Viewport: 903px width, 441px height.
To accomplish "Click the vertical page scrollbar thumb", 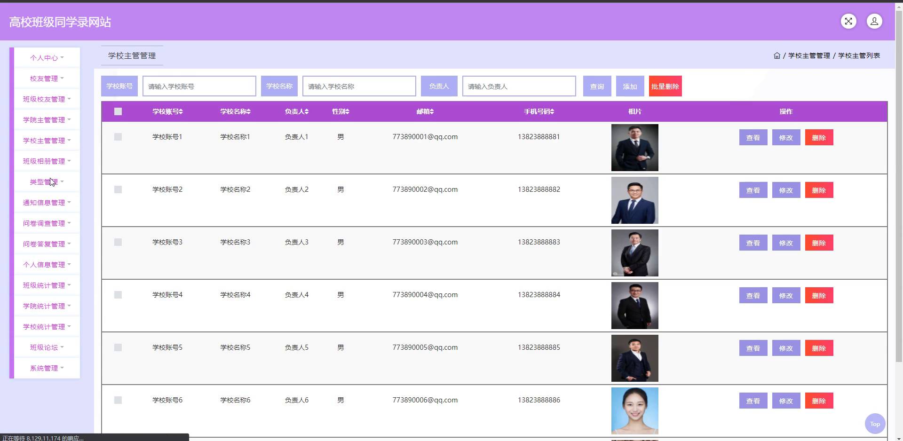I will point(899,186).
